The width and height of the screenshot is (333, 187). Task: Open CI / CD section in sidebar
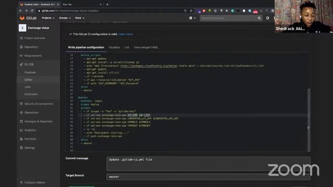[29, 64]
